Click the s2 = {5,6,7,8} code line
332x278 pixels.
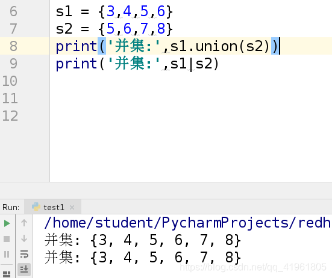tap(114, 29)
